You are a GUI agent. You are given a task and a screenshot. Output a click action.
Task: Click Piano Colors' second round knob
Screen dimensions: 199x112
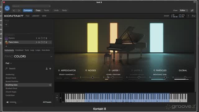44,42
